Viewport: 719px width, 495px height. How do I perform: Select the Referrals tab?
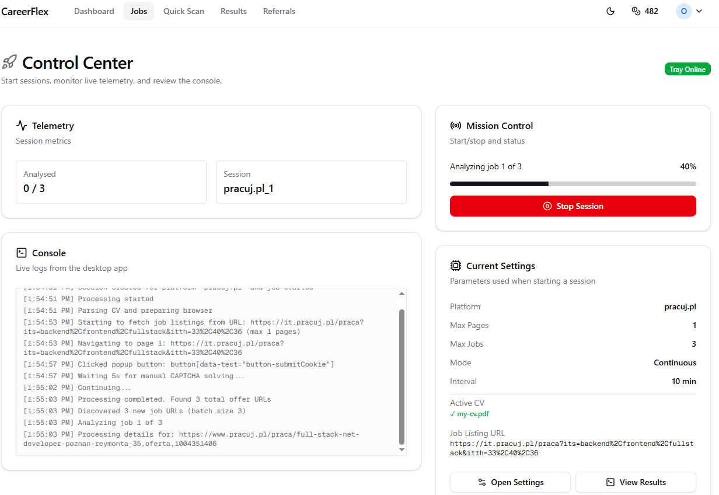pos(279,11)
